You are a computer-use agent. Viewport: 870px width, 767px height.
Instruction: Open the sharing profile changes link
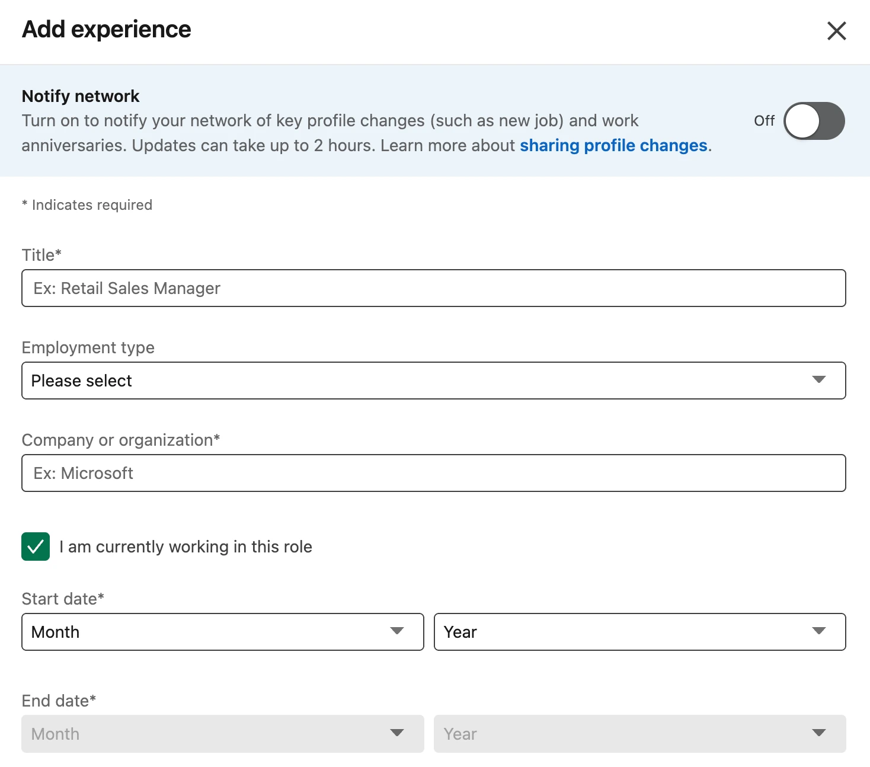point(613,146)
